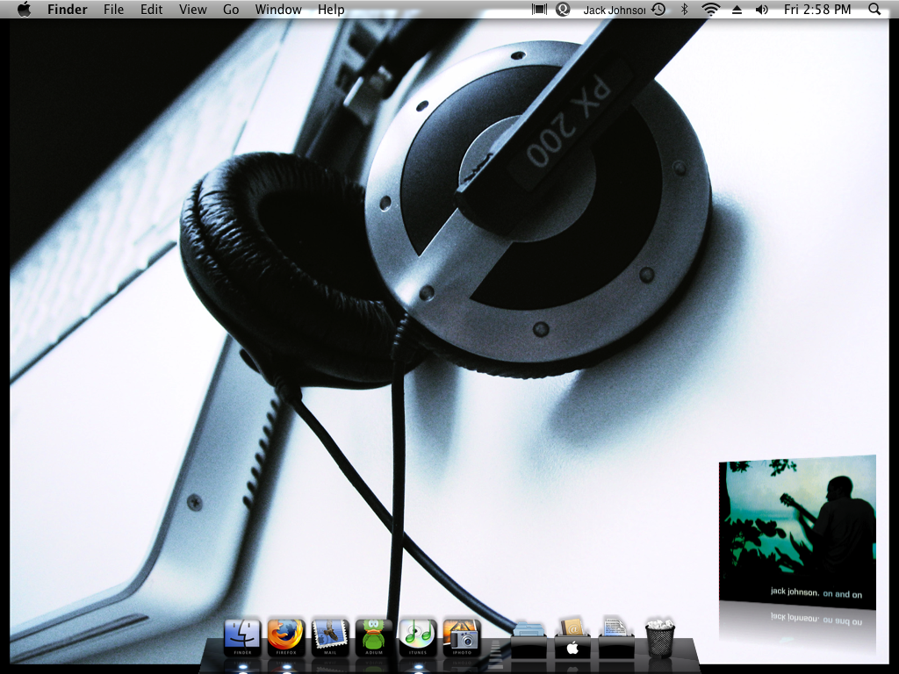899x674 pixels.
Task: Open the Finder application menu
Action: coord(67,9)
